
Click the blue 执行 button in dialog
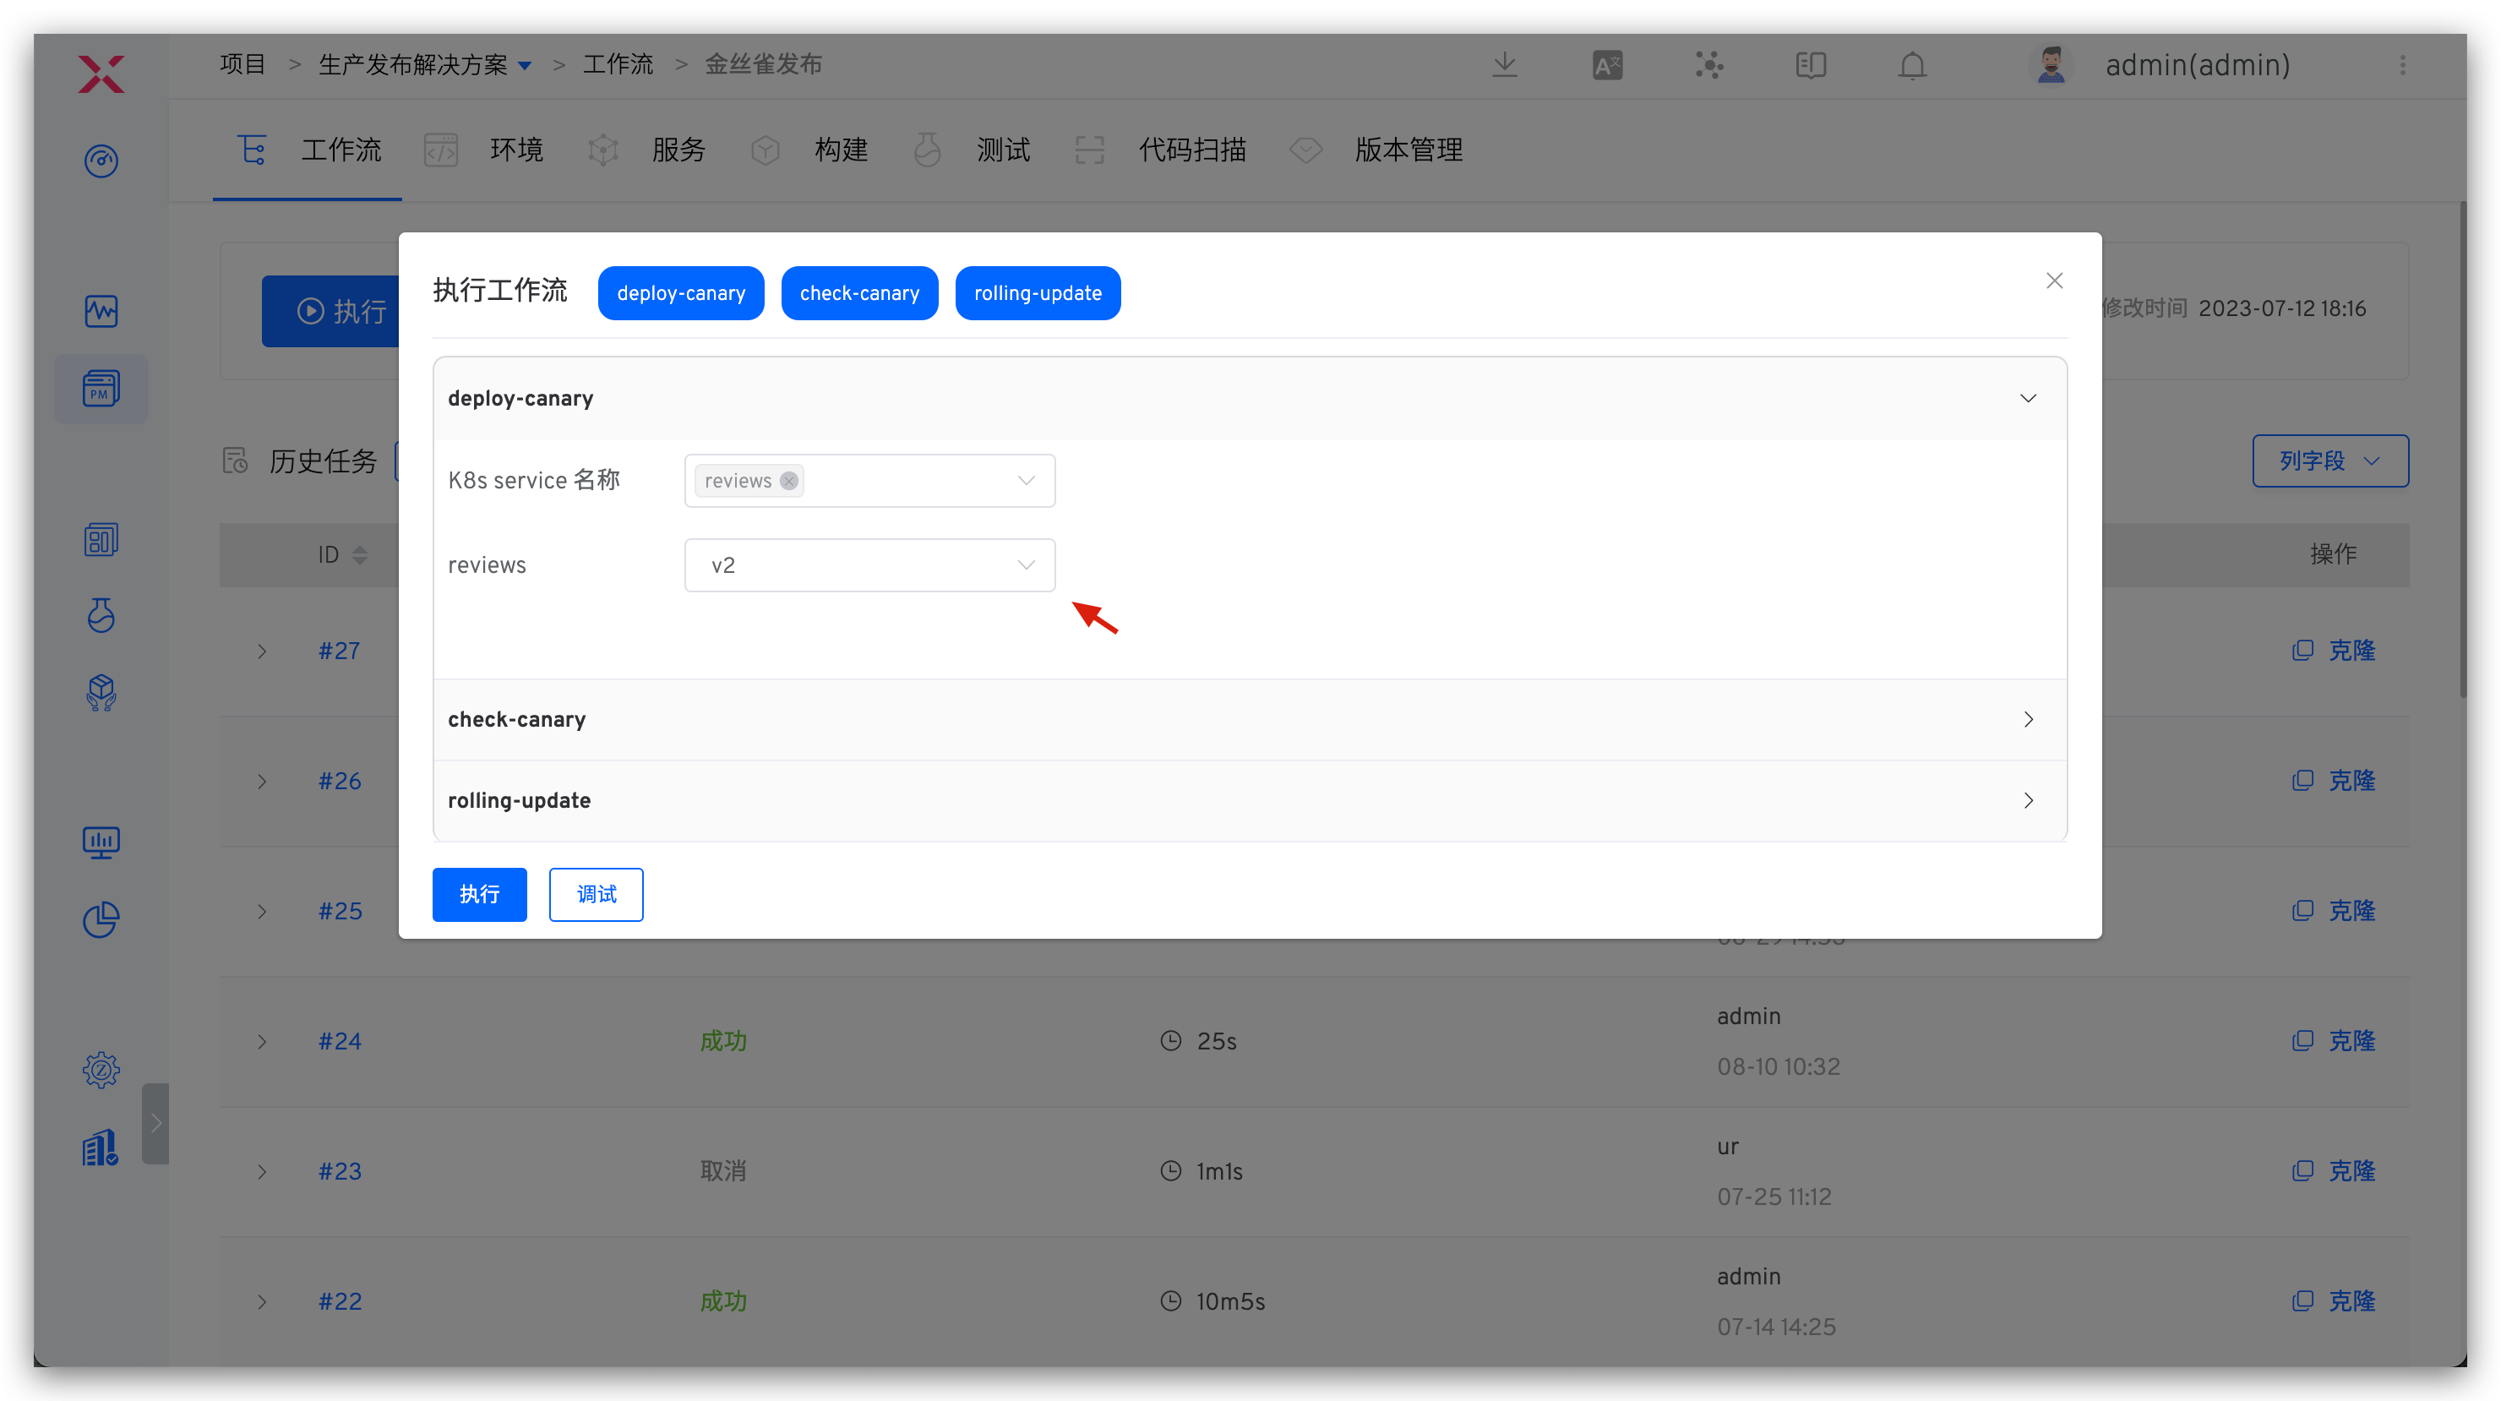click(x=478, y=894)
